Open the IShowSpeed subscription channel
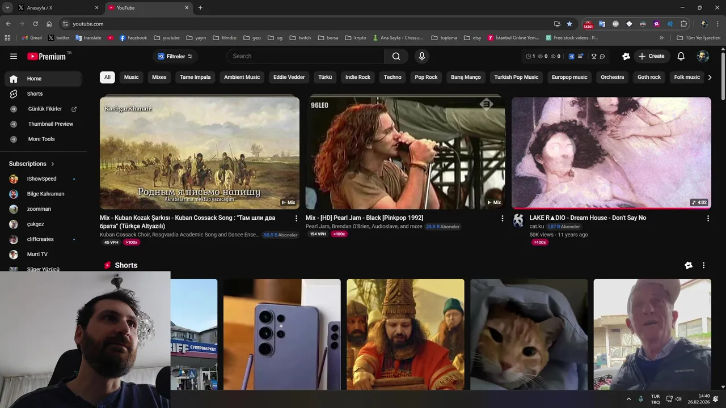726x408 pixels. click(43, 179)
